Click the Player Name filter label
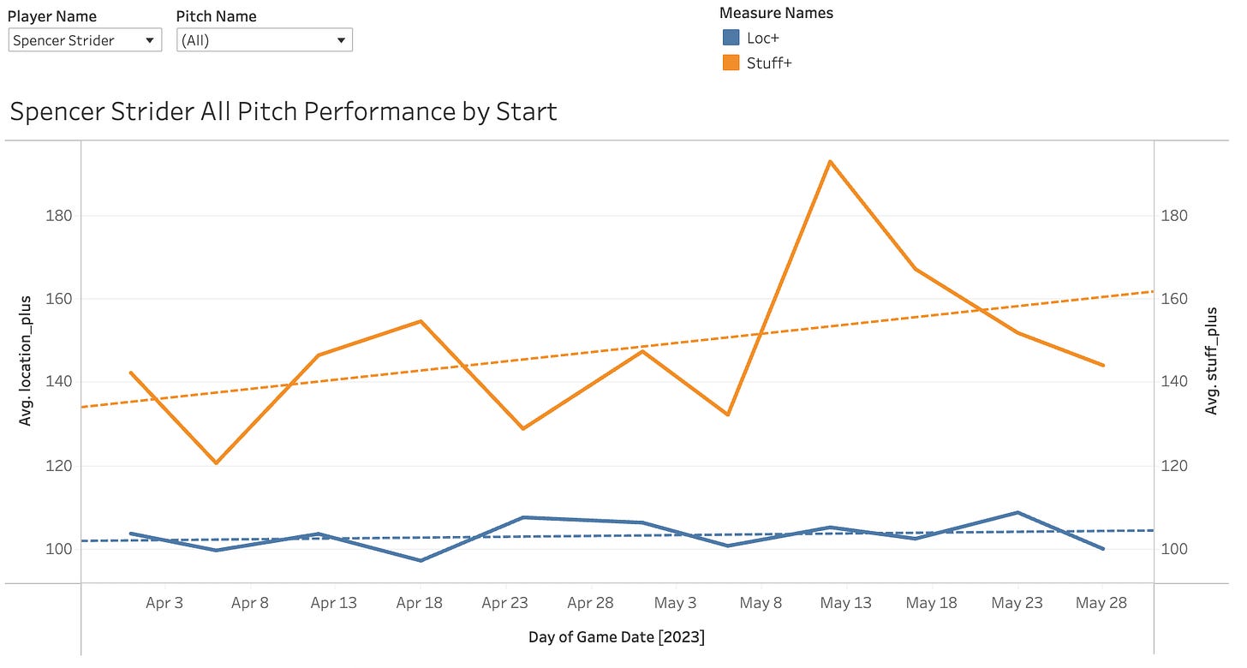This screenshot has width=1247, height=668. tap(52, 16)
